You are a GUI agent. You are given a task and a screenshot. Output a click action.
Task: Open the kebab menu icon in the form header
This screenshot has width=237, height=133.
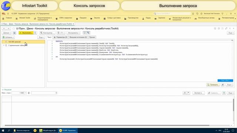230,28
